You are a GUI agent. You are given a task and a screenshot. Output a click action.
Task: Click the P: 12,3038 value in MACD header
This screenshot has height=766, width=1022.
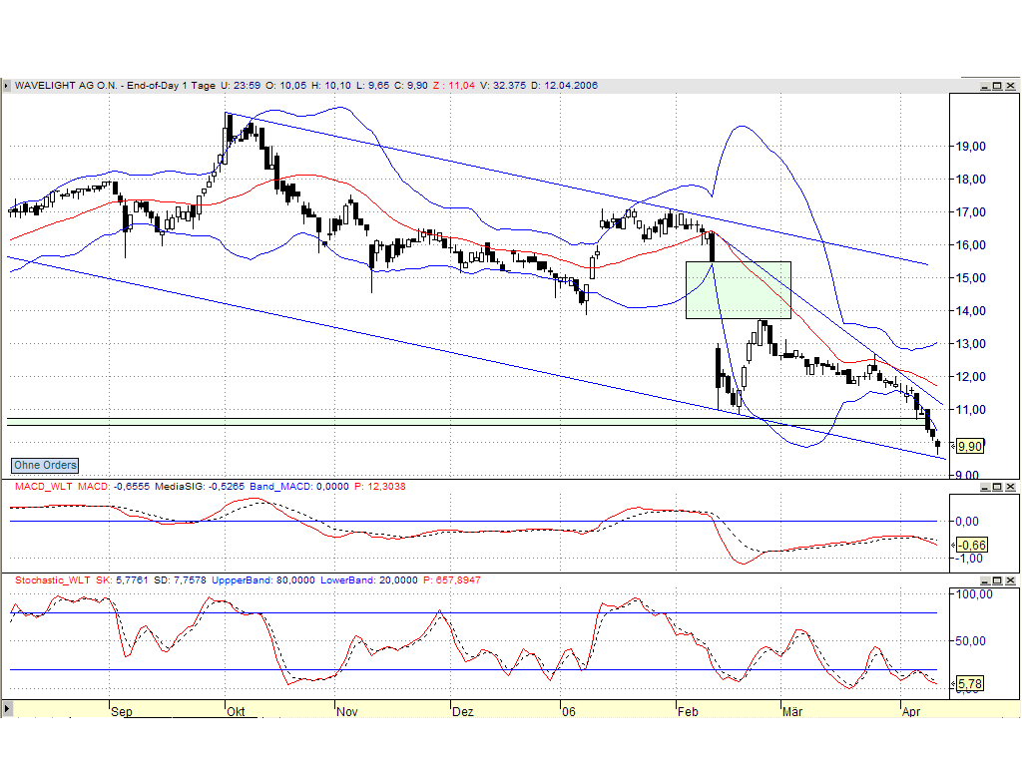tap(380, 486)
